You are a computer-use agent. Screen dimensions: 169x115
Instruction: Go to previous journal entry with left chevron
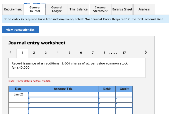[x=11, y=52]
